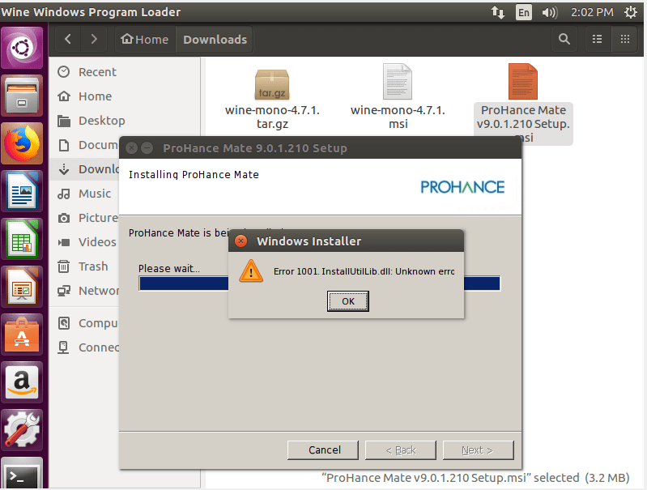Open LibreOffice Impress from dock
The image size is (647, 490).
(x=21, y=287)
